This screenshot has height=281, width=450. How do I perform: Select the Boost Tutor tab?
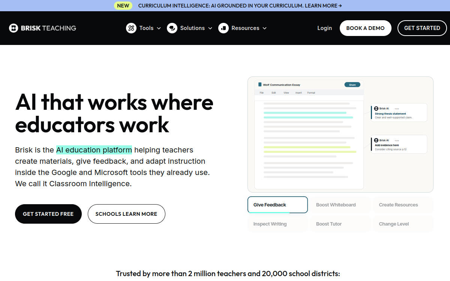(340, 224)
